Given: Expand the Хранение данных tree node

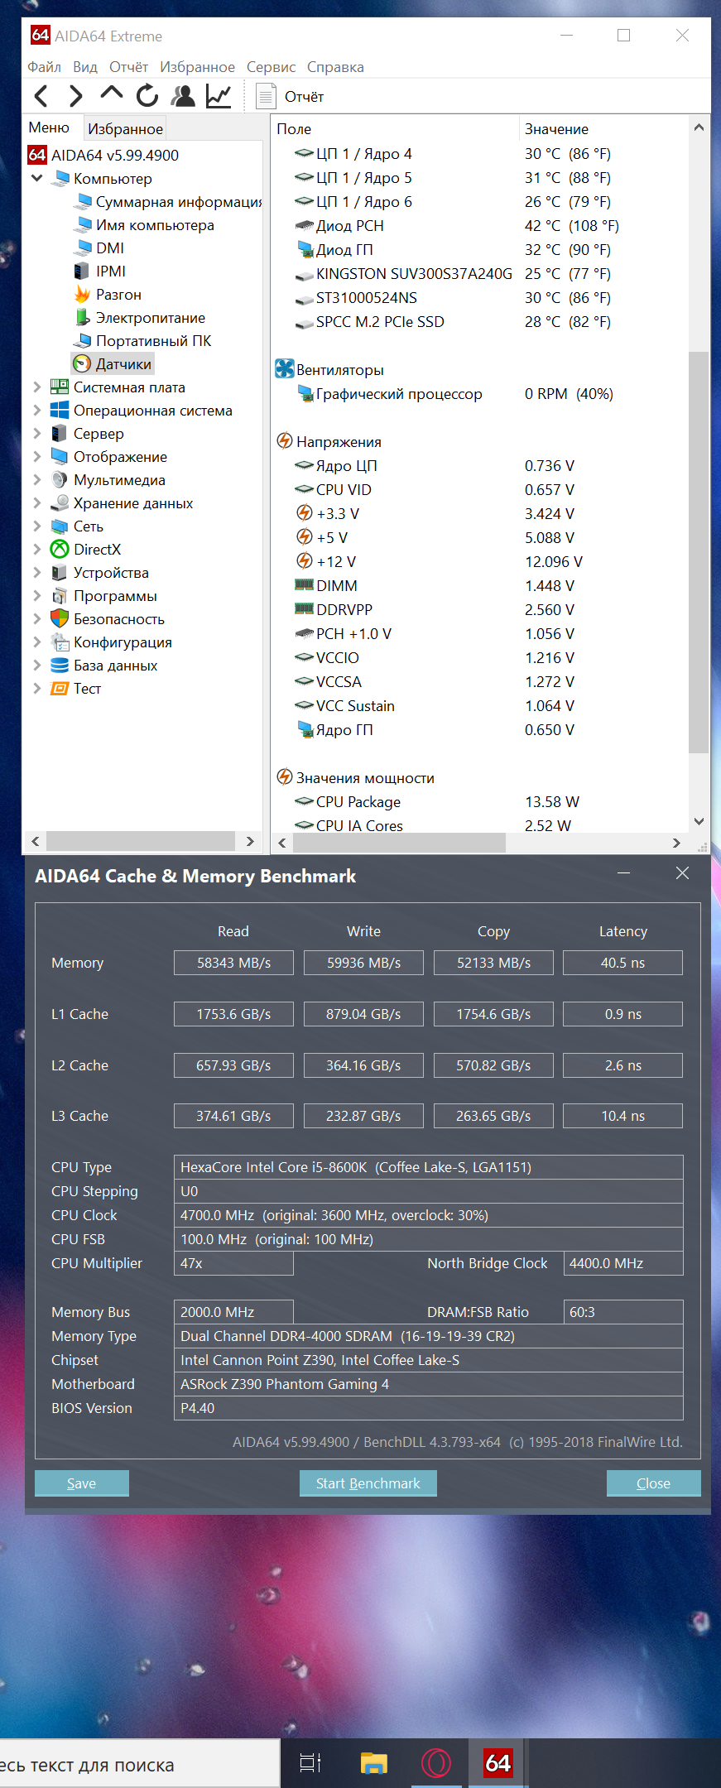Looking at the screenshot, I should coord(36,502).
